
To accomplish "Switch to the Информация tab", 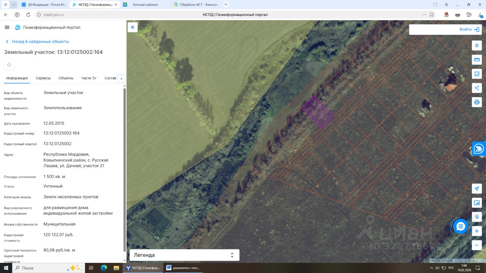I will point(17,78).
